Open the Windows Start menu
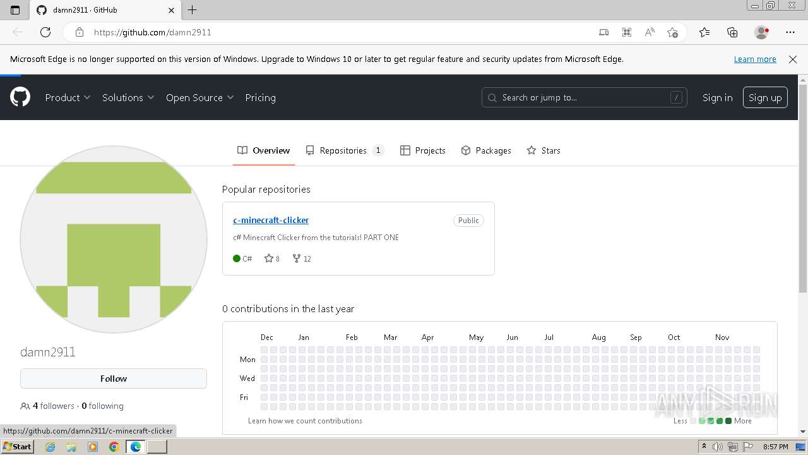Screen dimensions: 808x455 coord(18,447)
